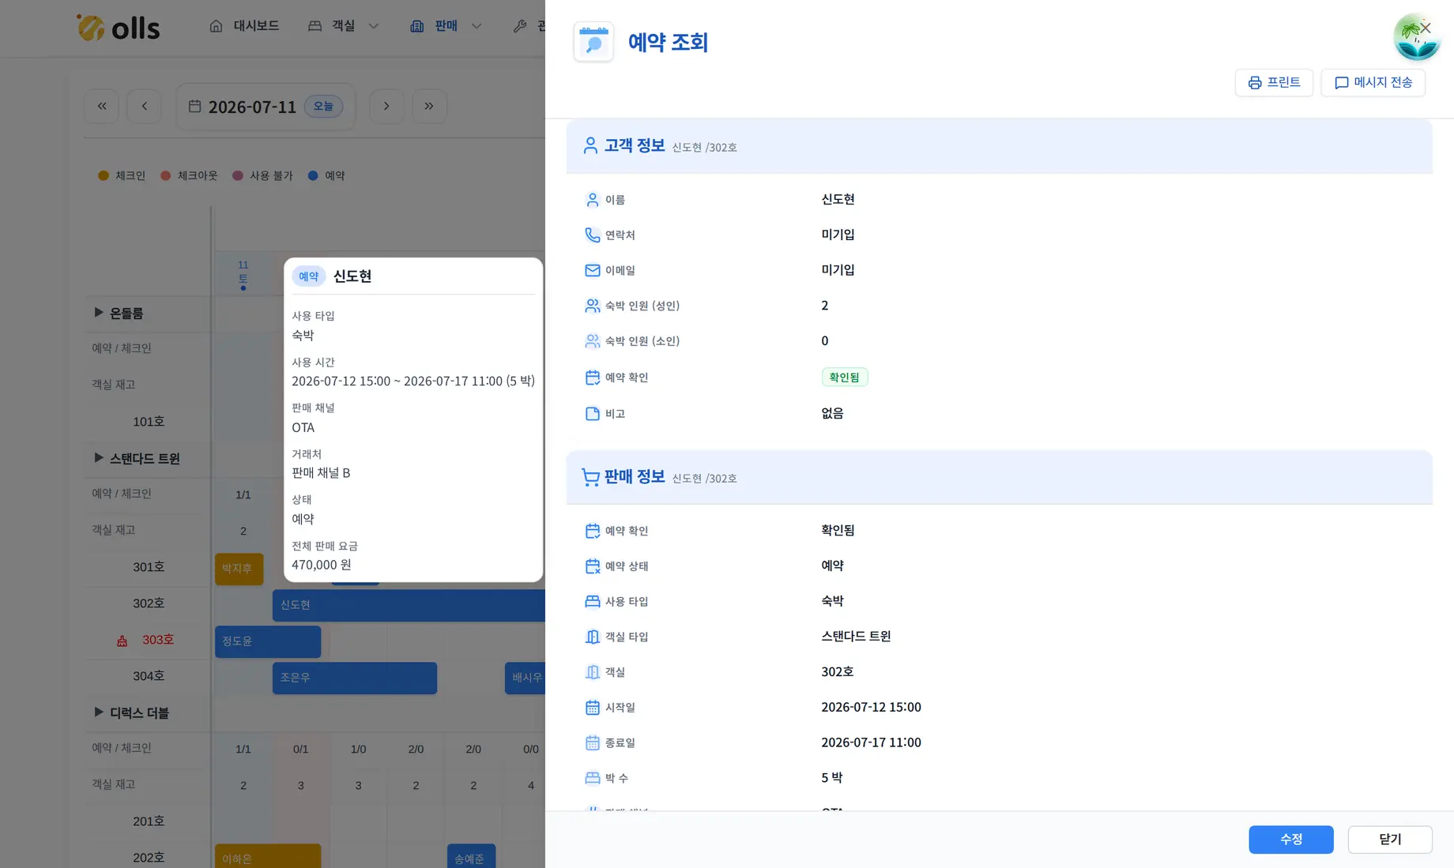
Task: Click the adults icon beside 숙박 인원 (성인)
Action: click(x=593, y=306)
